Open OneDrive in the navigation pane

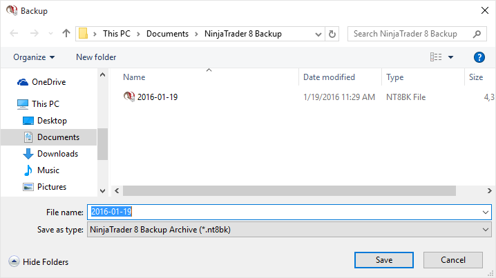click(x=48, y=82)
